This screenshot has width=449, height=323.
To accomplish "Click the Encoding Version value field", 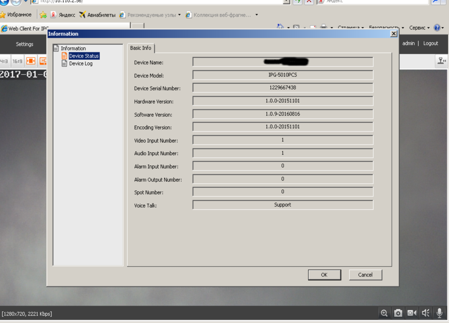I will point(283,127).
